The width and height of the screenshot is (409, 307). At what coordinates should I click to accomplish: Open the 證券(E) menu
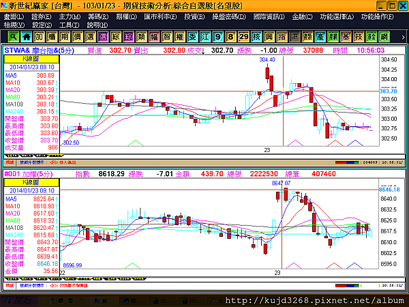[41, 17]
